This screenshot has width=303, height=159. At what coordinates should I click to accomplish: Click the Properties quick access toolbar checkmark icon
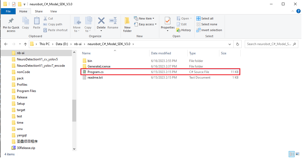(14, 4)
